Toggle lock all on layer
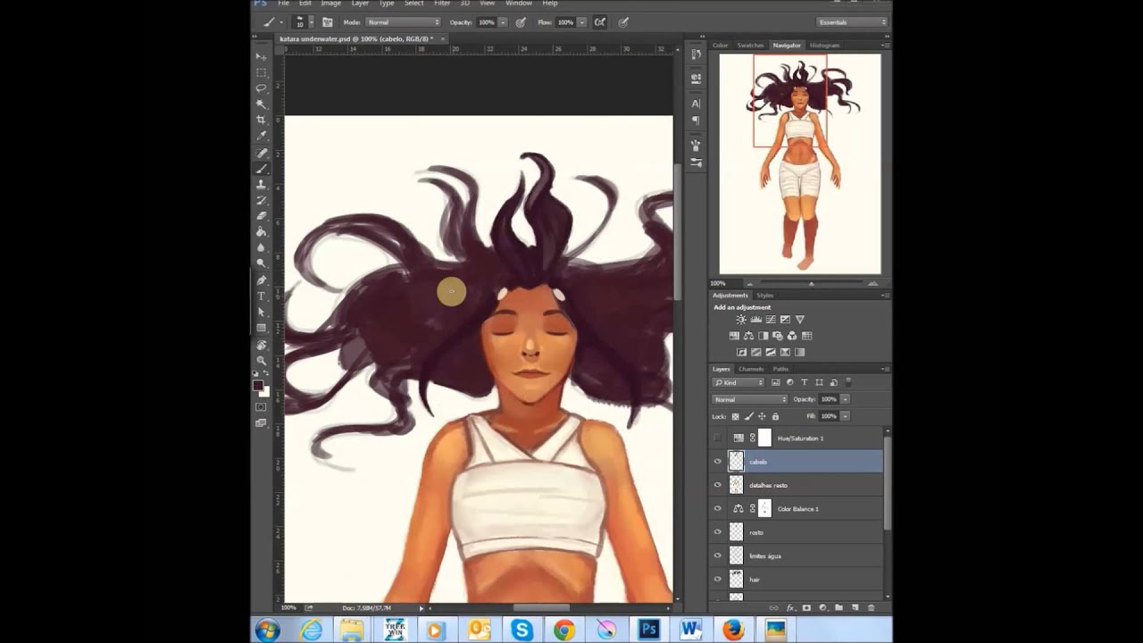1143x643 pixels. coord(775,416)
